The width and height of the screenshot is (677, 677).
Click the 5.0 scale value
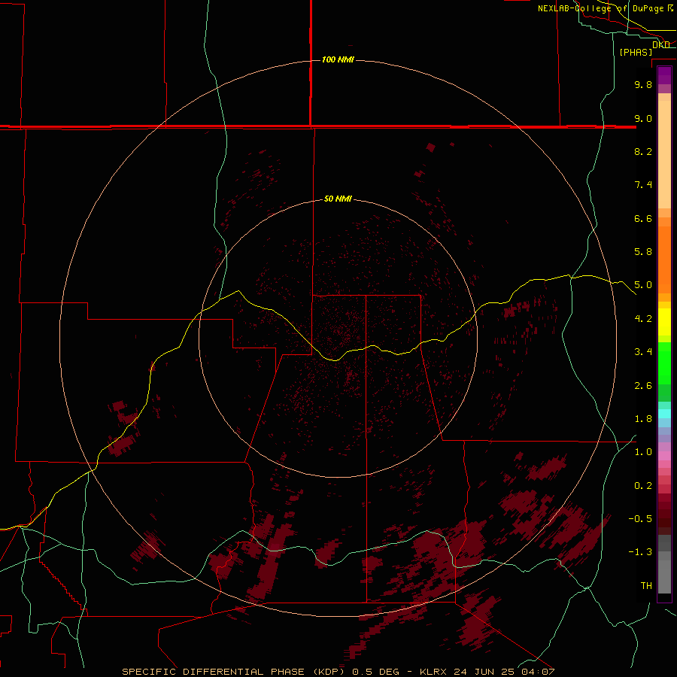coord(643,285)
